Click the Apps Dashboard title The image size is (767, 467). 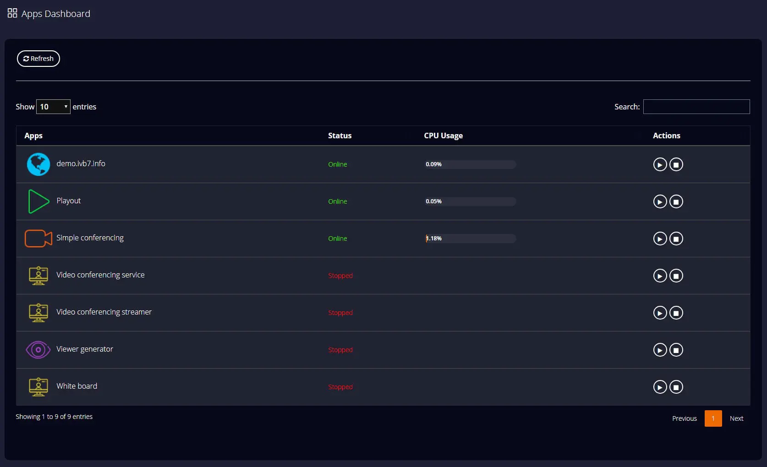[x=56, y=14]
